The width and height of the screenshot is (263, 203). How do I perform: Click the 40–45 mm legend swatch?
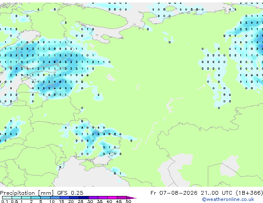pos(112,198)
